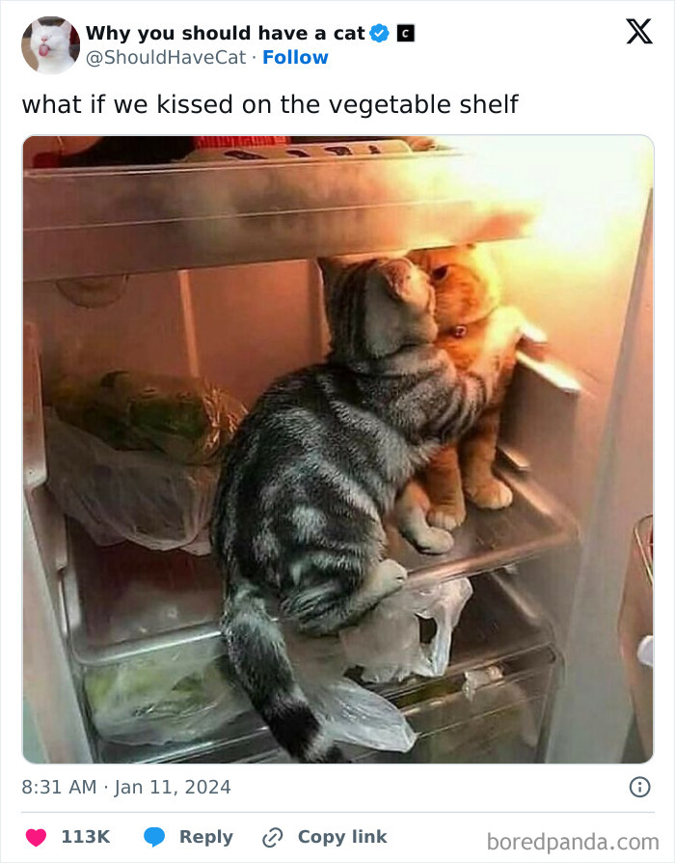Click the blue reply bubble icon
675x863 pixels.
154,837
